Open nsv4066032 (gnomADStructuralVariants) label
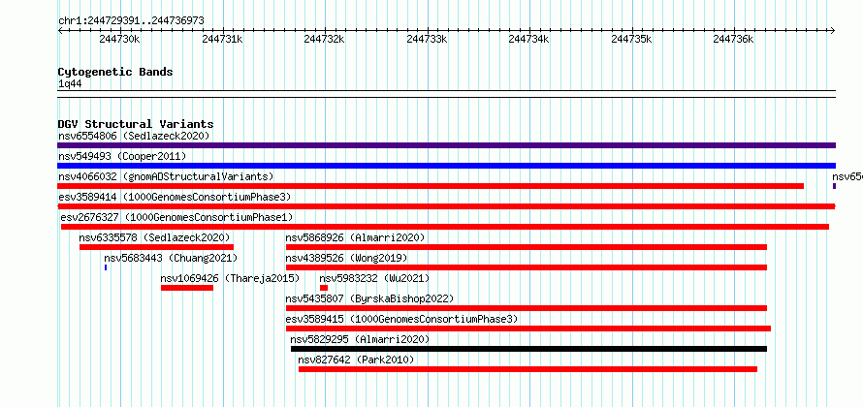This screenshot has height=407, width=863. [166, 176]
